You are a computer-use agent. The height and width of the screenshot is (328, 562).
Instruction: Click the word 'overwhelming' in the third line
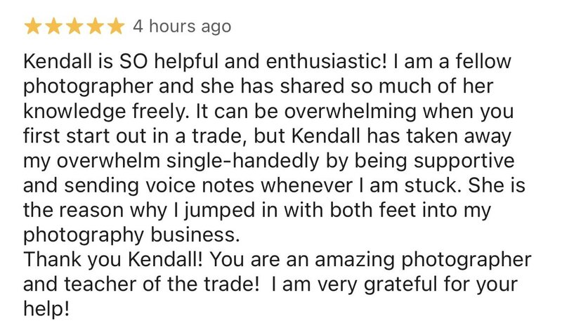[350, 112]
